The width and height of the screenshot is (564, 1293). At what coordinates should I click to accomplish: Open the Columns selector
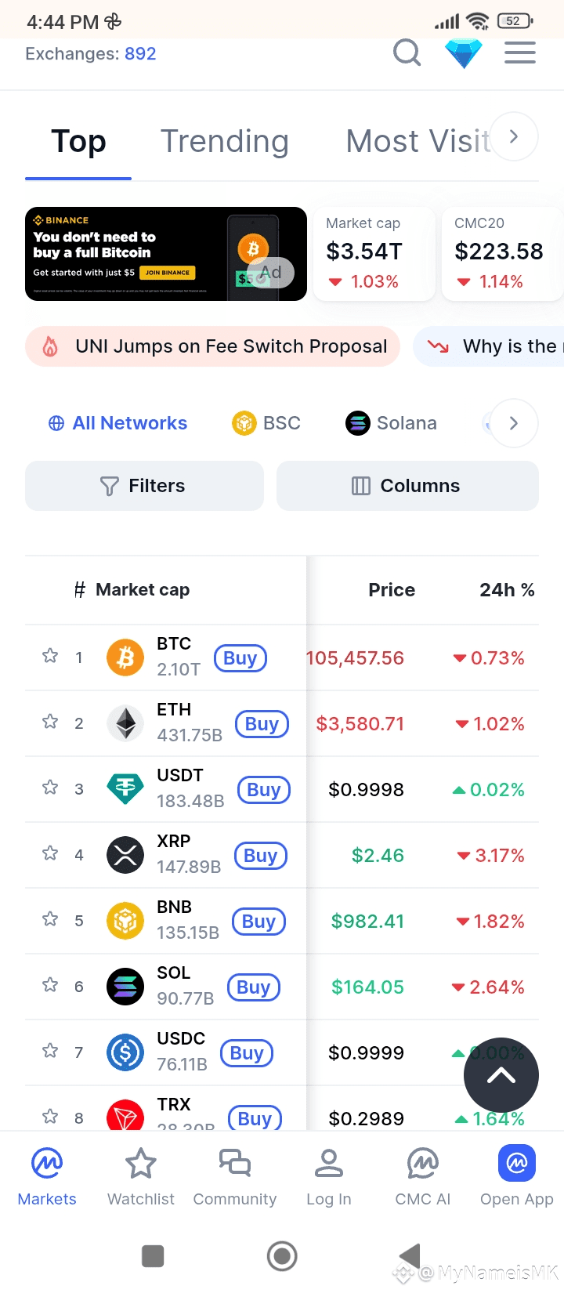(407, 486)
